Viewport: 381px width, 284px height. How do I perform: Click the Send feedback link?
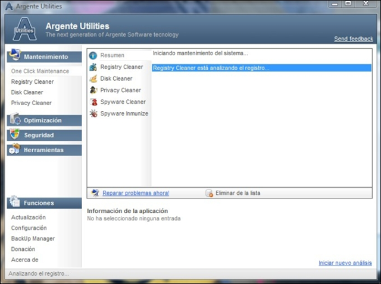coord(354,39)
